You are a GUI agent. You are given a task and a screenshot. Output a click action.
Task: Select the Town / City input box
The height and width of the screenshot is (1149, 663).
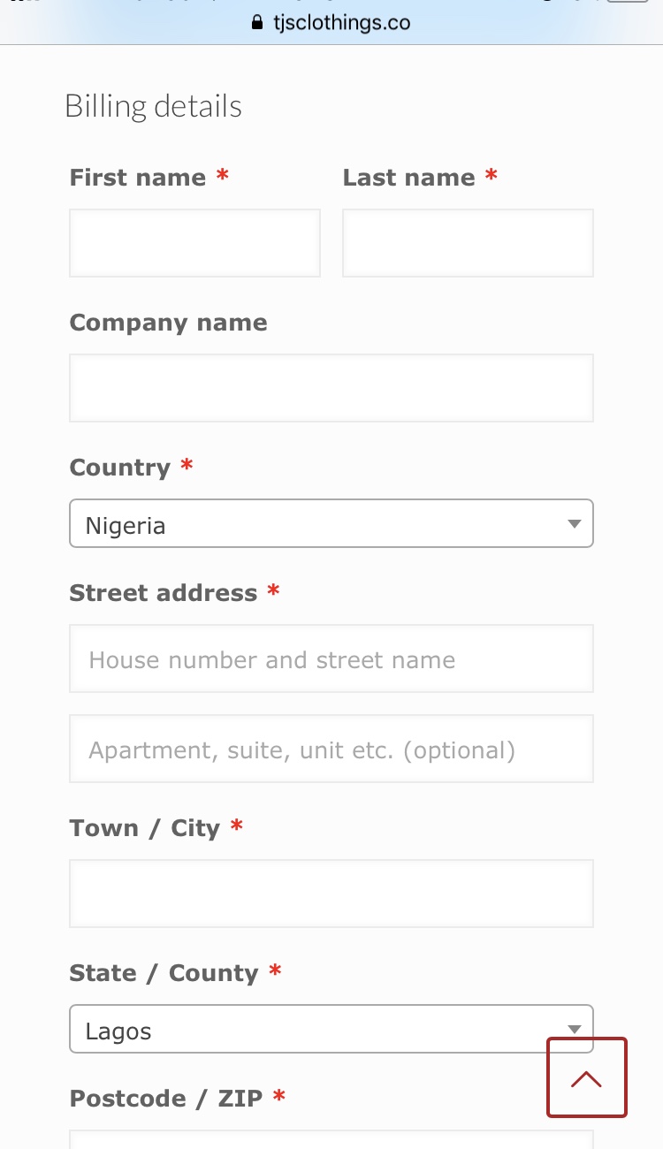coord(331,894)
